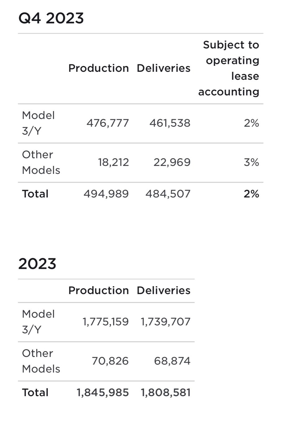293x421 pixels.
Task: Select the Q4 total production 494,989
Action: [x=106, y=194]
